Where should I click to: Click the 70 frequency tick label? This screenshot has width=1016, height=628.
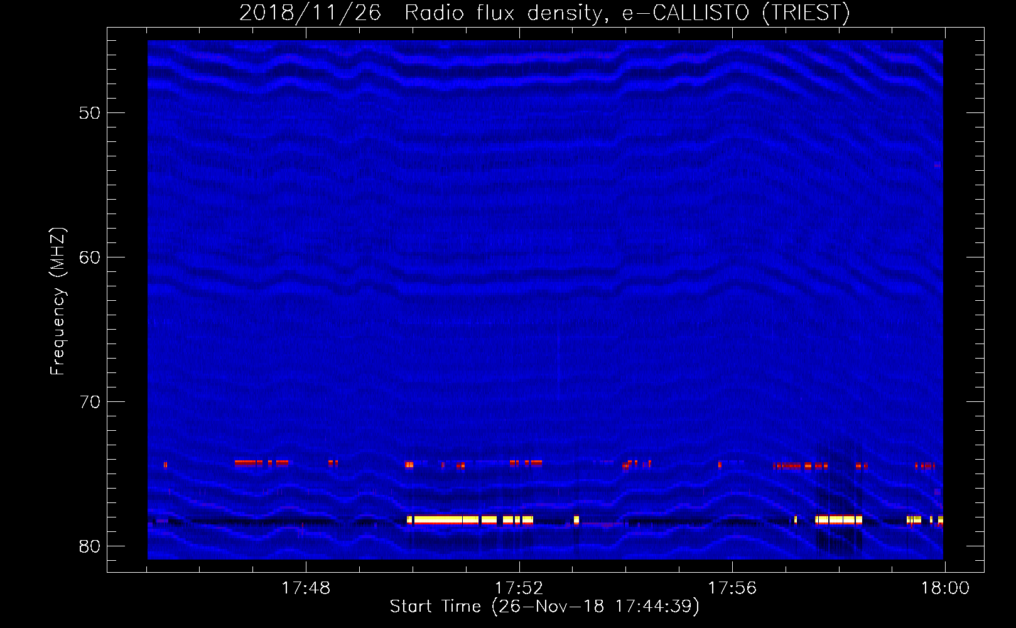click(90, 401)
